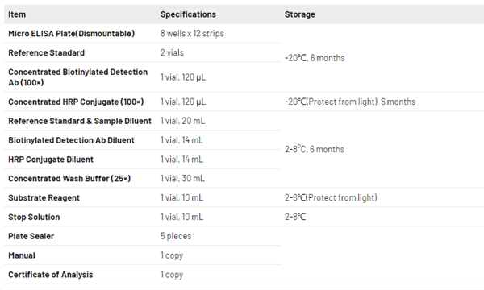Click Concentrated Wash Buffer (25×) label
The width and height of the screenshot is (484, 290).
coord(69,179)
